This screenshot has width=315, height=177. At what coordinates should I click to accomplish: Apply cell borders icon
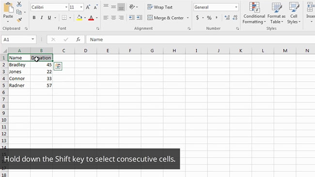click(x=64, y=17)
